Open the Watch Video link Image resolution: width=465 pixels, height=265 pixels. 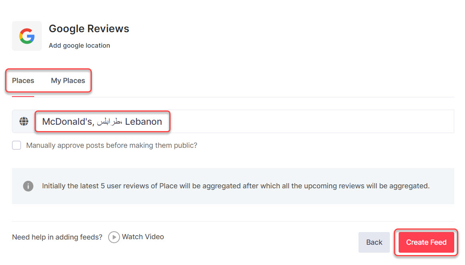click(x=143, y=237)
